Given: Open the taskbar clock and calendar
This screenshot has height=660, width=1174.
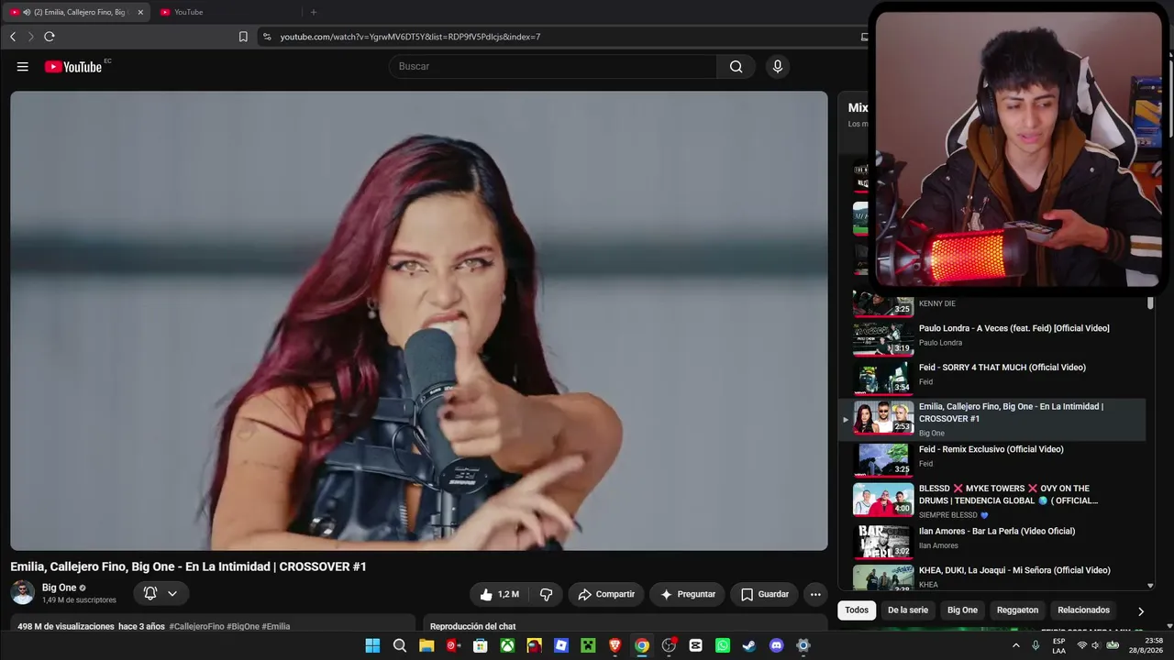Looking at the screenshot, I should click(1146, 645).
